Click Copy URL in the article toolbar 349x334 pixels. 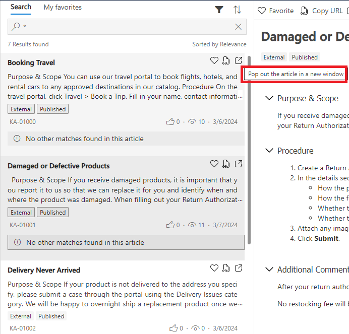click(x=321, y=11)
